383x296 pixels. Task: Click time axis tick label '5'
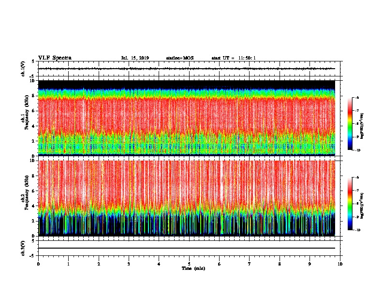click(x=189, y=264)
